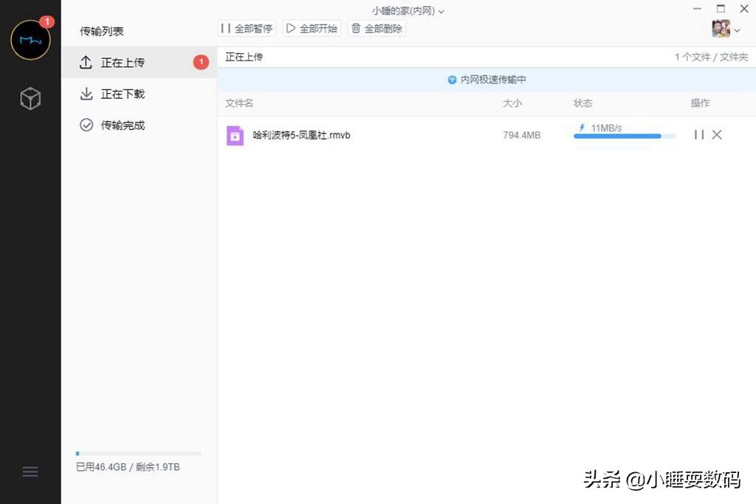Select the 正在上传 tab
The image size is (756, 504).
(x=123, y=63)
